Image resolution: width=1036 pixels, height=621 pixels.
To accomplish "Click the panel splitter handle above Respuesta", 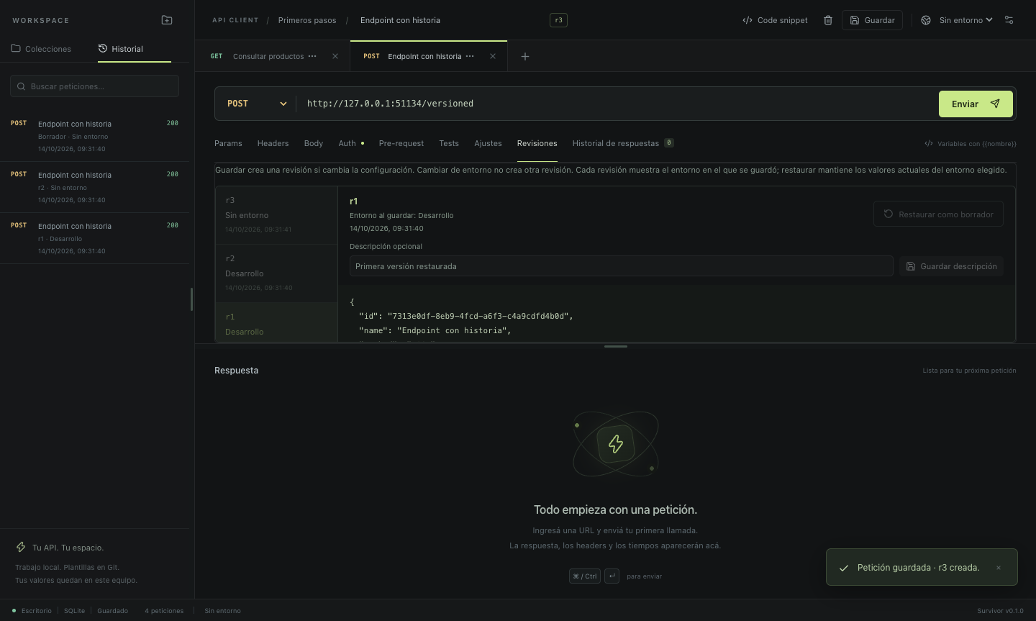I will click(616, 346).
